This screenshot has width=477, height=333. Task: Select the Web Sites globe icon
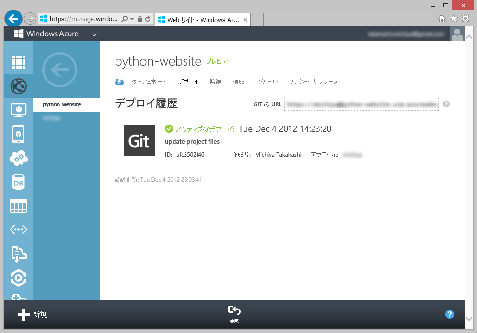click(19, 86)
